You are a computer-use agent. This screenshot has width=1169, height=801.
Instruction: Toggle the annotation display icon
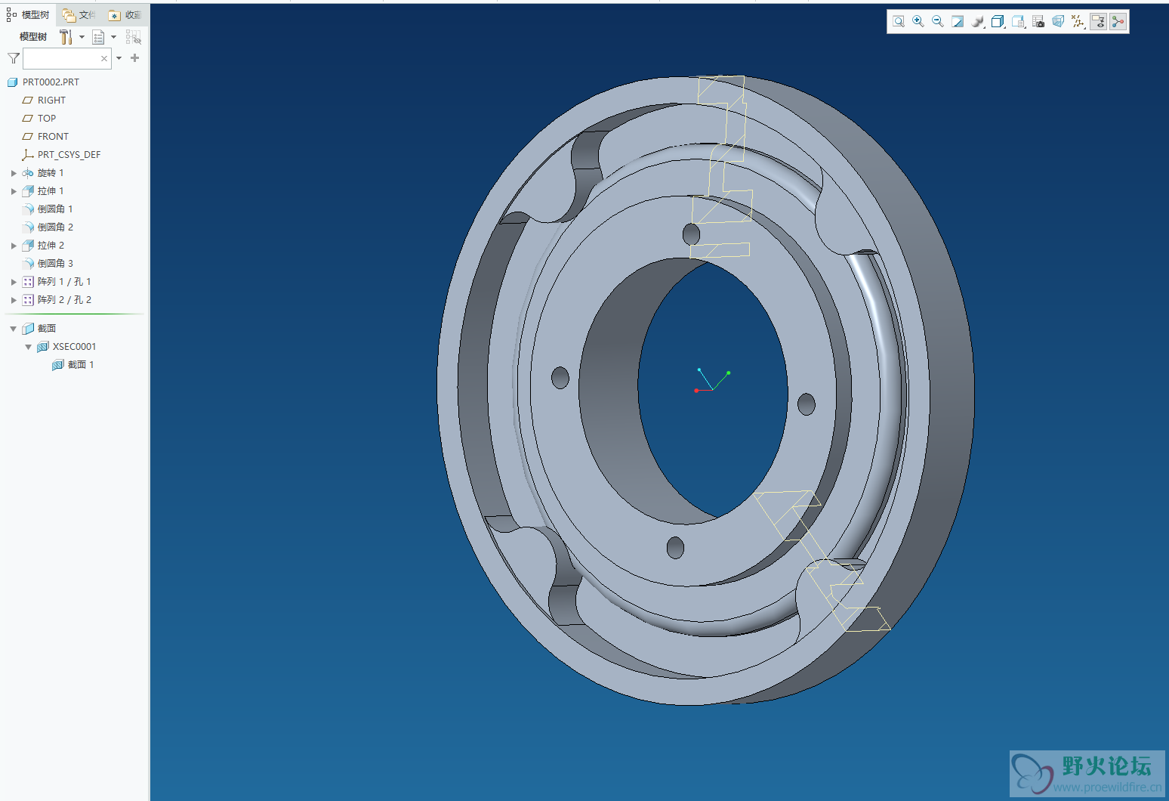point(1098,22)
